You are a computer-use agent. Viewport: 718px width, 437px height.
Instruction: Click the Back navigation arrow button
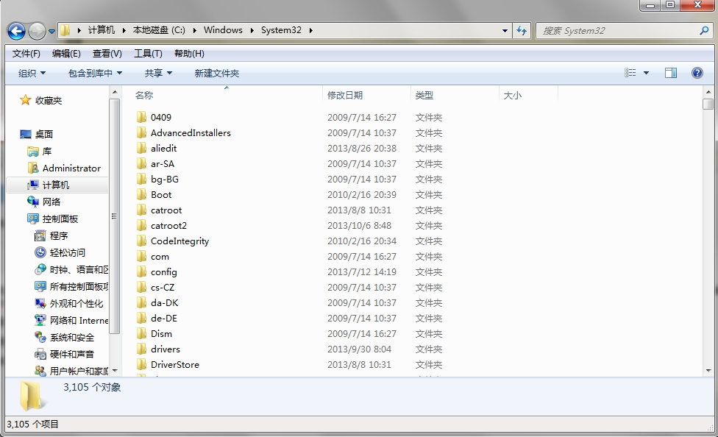(17, 31)
